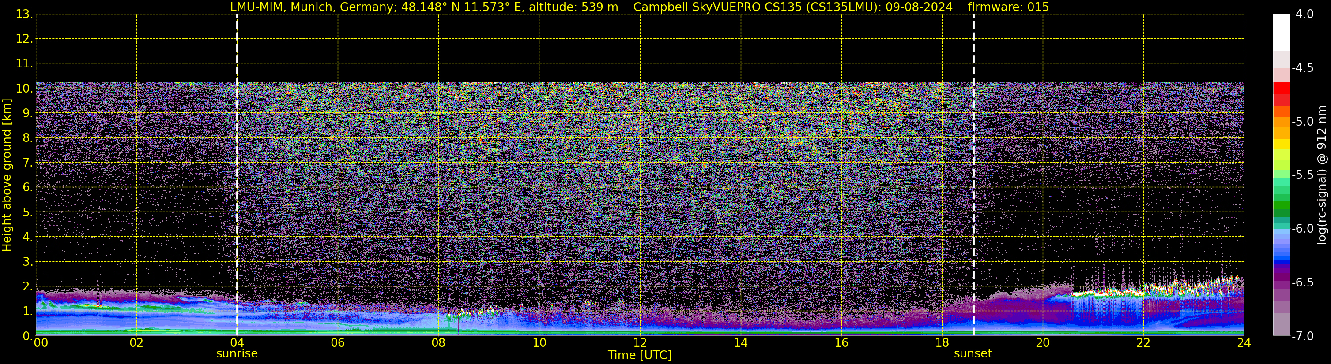Click the 16 hour tick label
This screenshot has width=1331, height=364.
click(x=842, y=343)
